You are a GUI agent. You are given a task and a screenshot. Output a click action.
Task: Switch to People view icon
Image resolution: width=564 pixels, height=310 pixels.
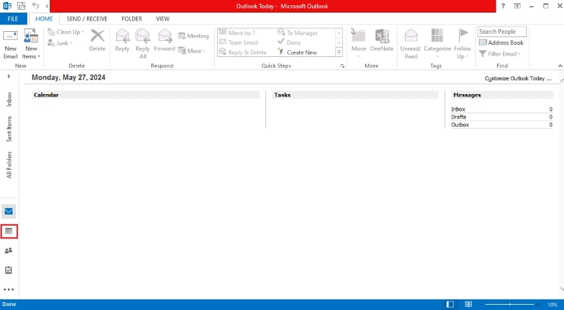click(9, 250)
